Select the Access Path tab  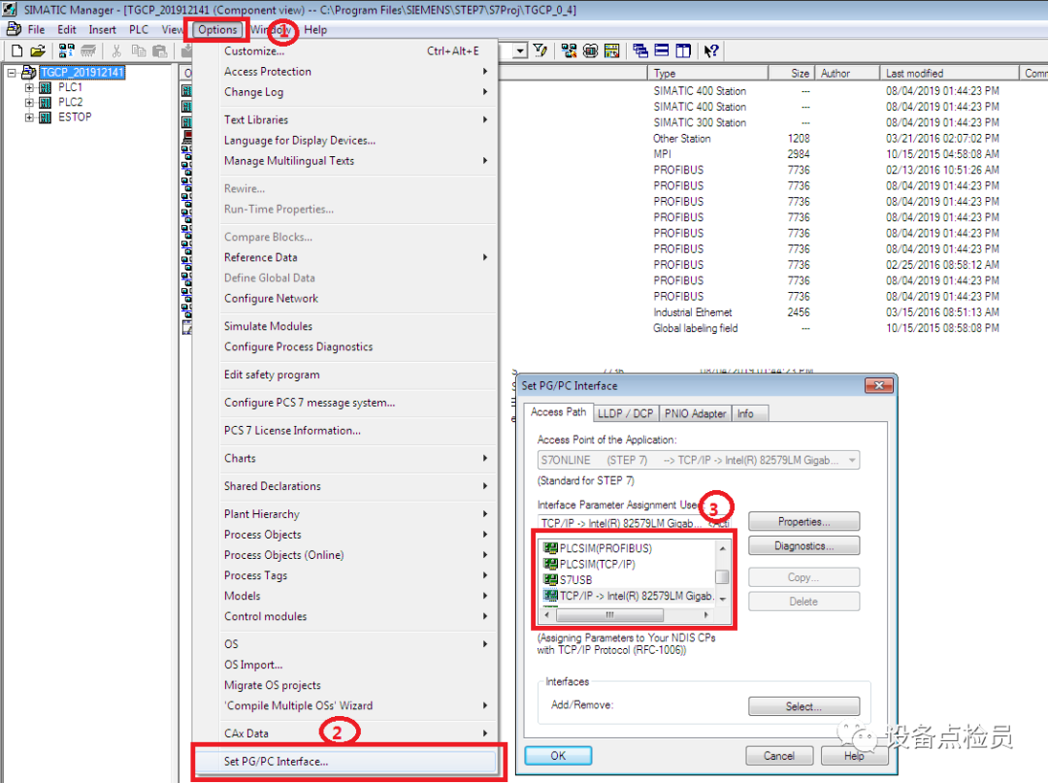point(558,412)
